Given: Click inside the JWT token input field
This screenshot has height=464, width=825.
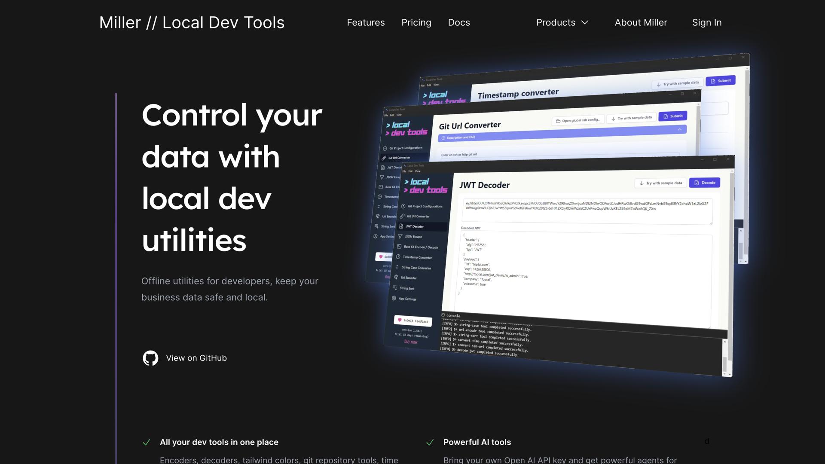Looking at the screenshot, I should [x=584, y=211].
